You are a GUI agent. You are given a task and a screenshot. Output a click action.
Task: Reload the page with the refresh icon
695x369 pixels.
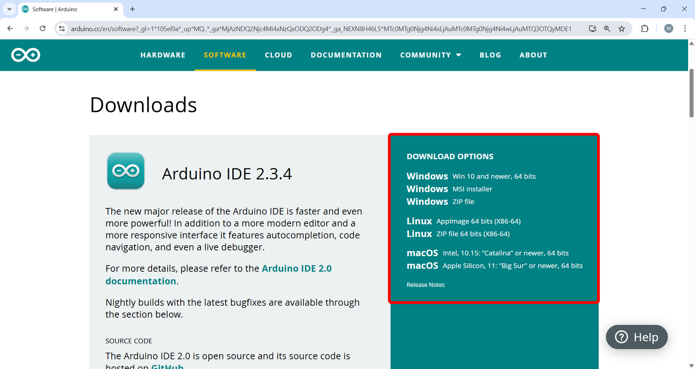click(x=43, y=29)
